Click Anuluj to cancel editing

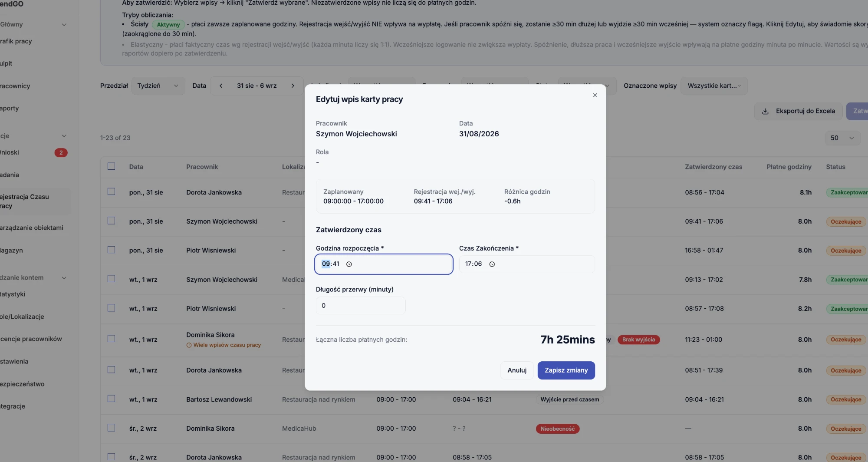click(x=517, y=370)
